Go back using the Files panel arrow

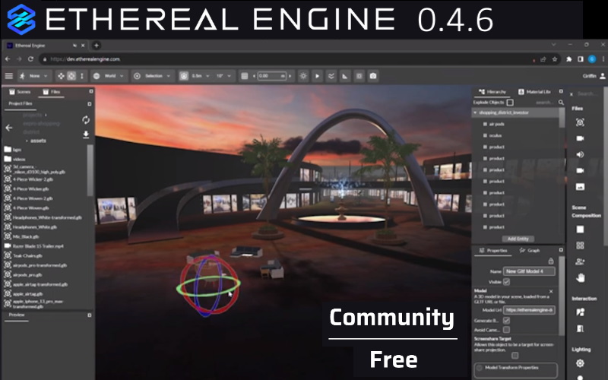coord(9,128)
